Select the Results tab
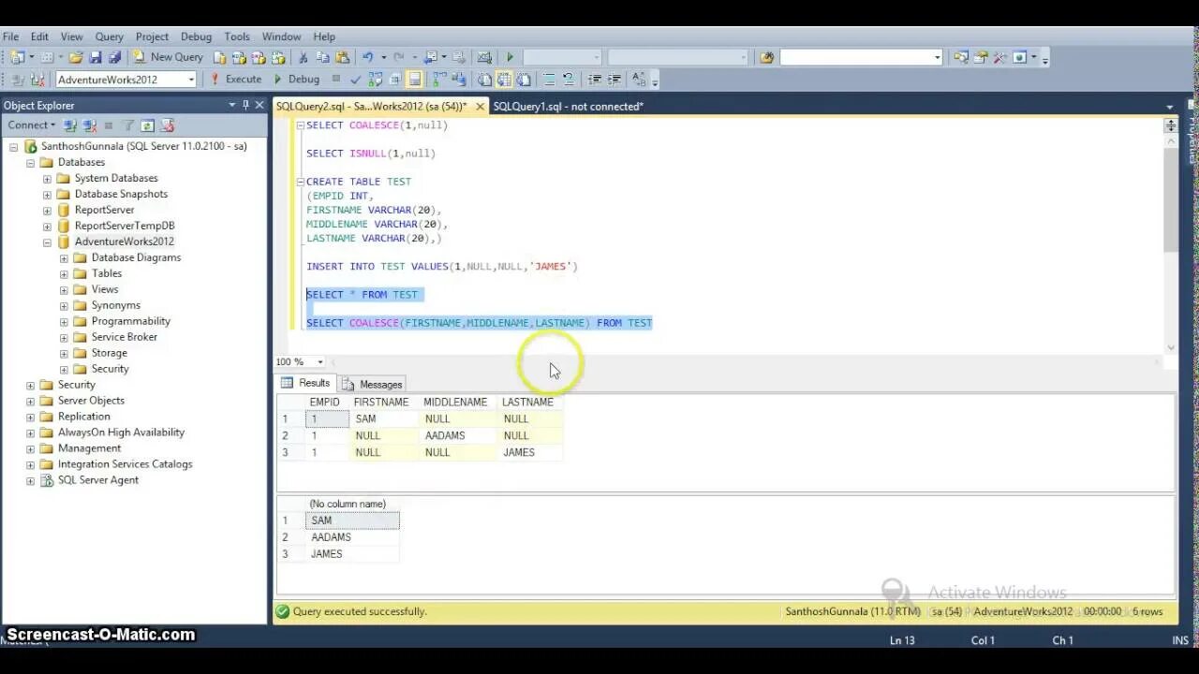This screenshot has width=1199, height=674. pyautogui.click(x=305, y=383)
